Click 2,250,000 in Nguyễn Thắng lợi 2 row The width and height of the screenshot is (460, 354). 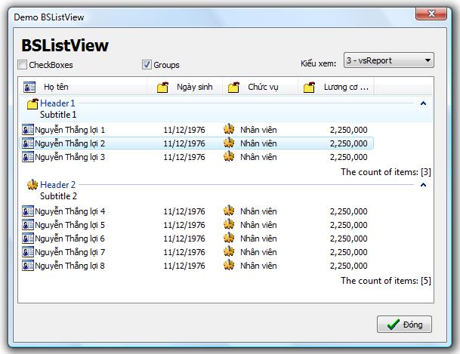click(348, 143)
